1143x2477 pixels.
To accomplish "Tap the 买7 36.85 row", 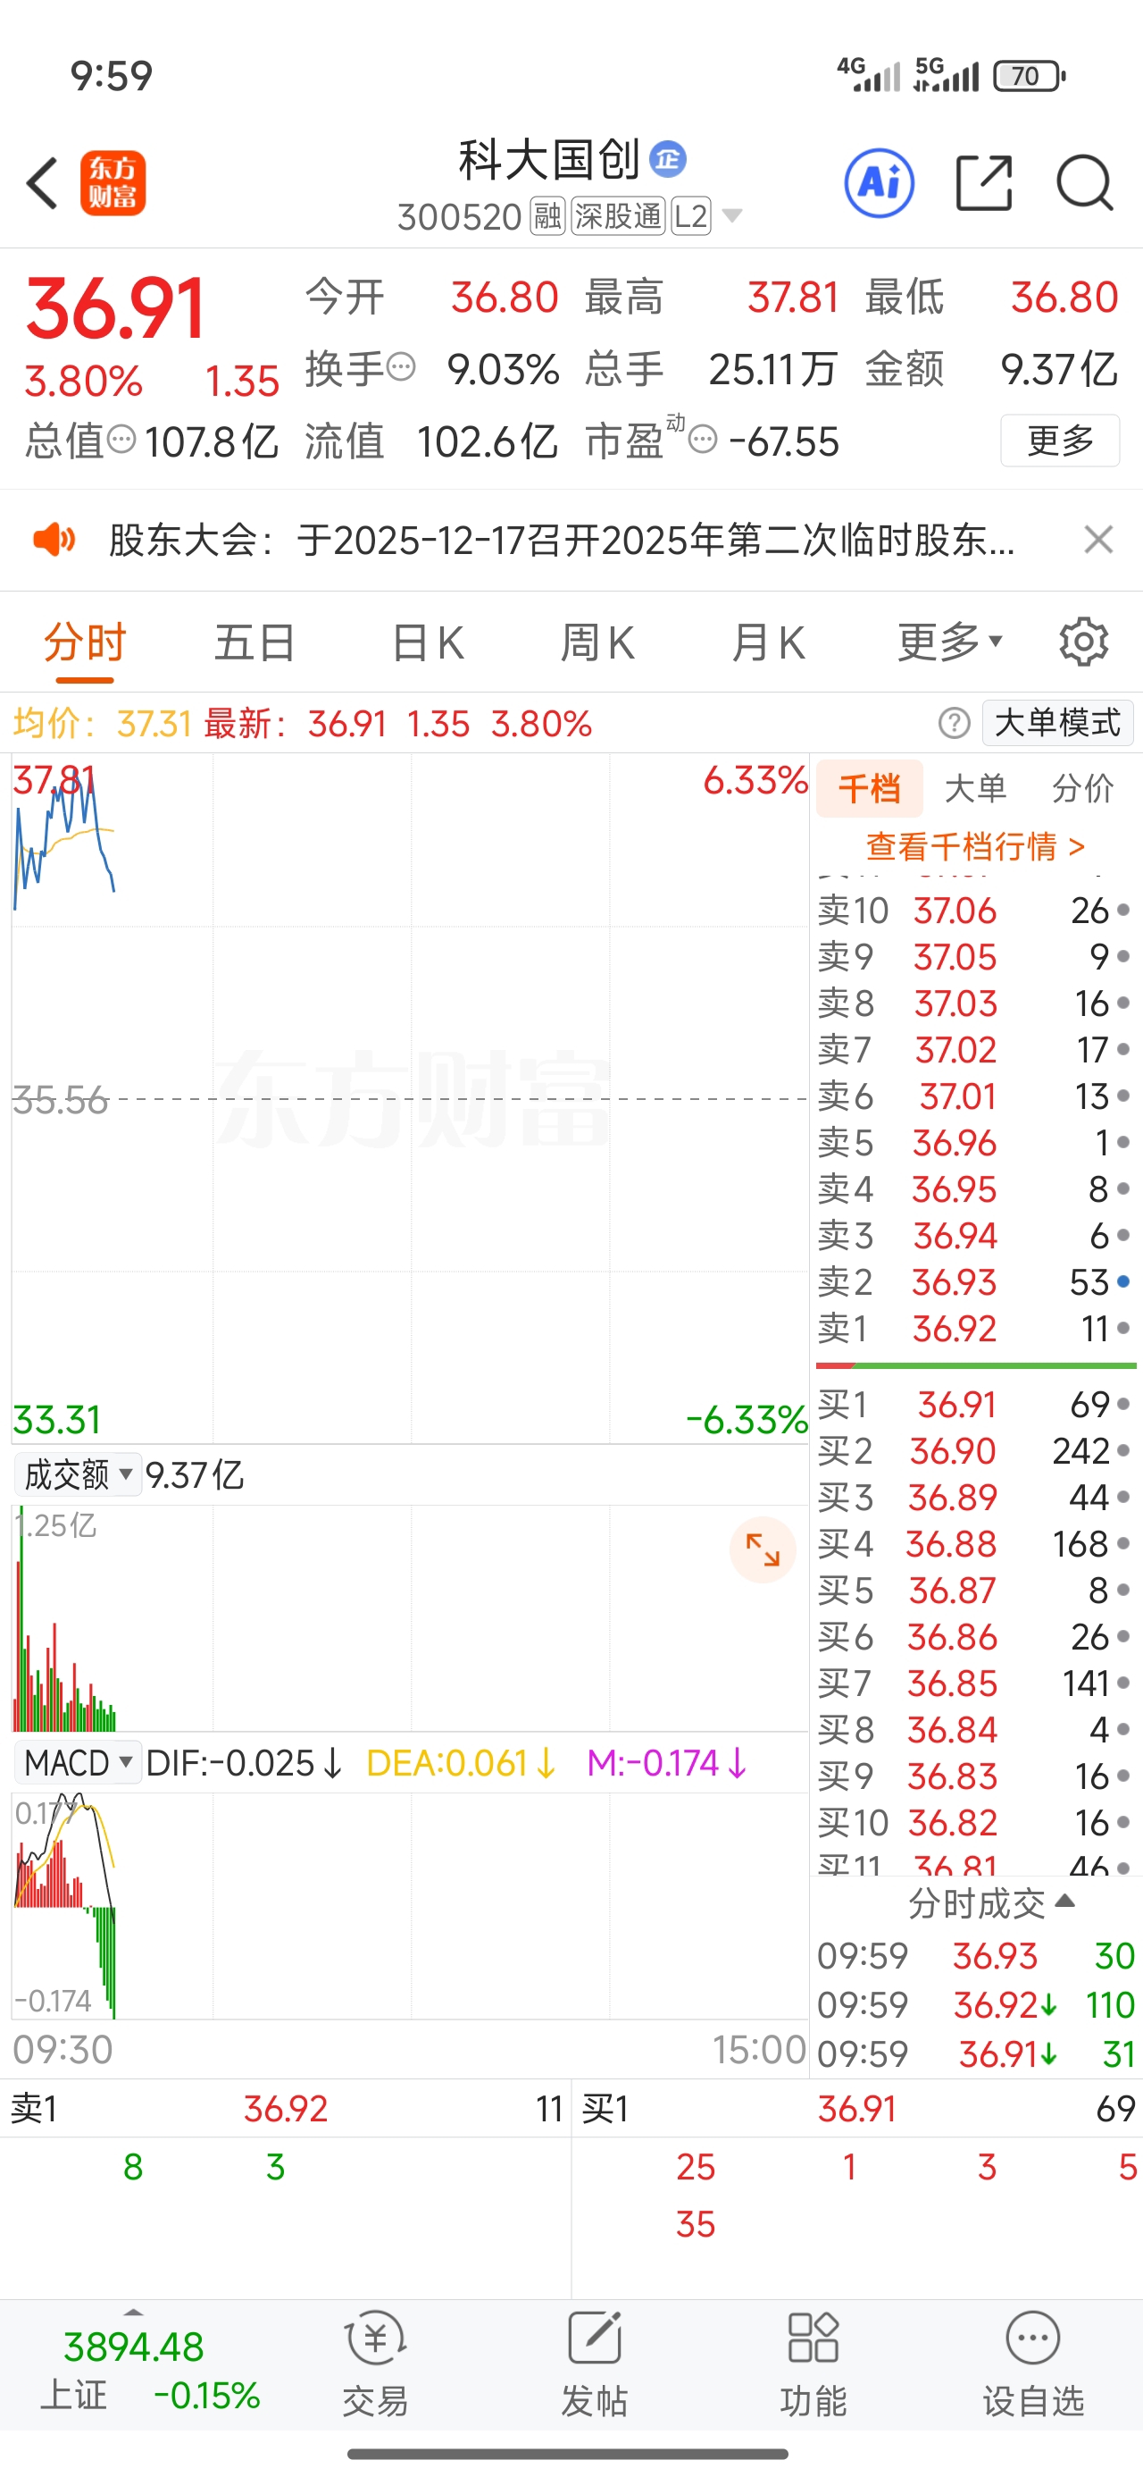I will [x=975, y=1684].
